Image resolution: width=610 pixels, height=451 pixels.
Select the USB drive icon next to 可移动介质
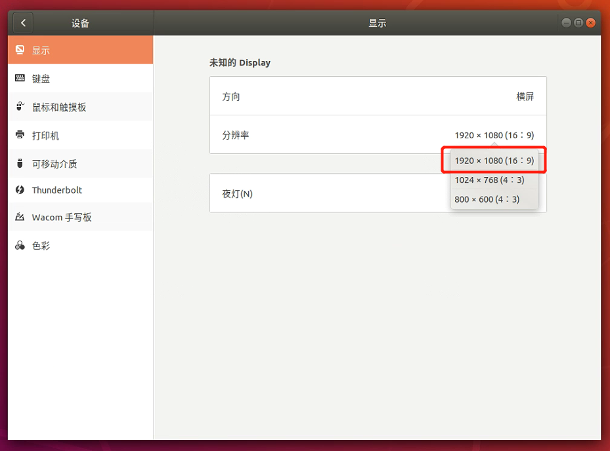(20, 163)
